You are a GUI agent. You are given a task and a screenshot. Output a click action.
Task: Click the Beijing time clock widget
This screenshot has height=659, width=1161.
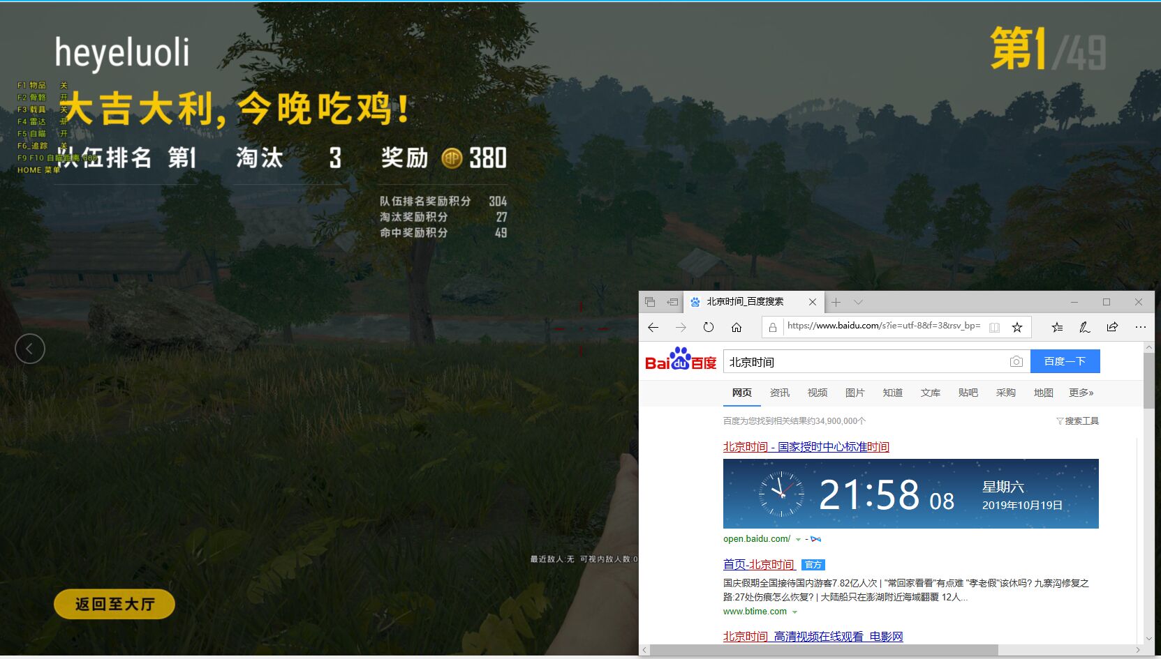(x=910, y=494)
